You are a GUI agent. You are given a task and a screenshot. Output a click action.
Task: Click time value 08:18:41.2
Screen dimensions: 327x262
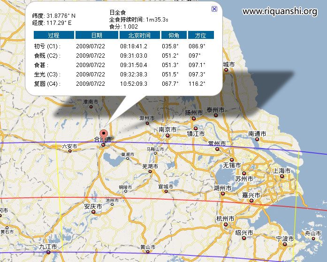(133, 46)
